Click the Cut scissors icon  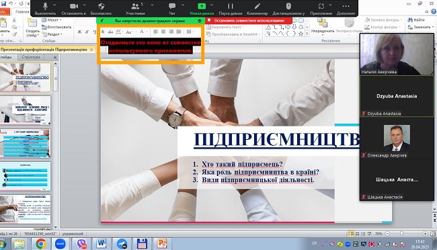[14, 20]
